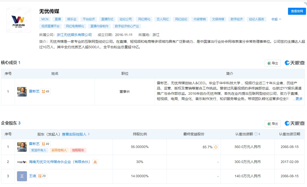Sort by 认缴出资额 using sort arrows
The image size is (307, 187).
pyautogui.click(x=259, y=134)
